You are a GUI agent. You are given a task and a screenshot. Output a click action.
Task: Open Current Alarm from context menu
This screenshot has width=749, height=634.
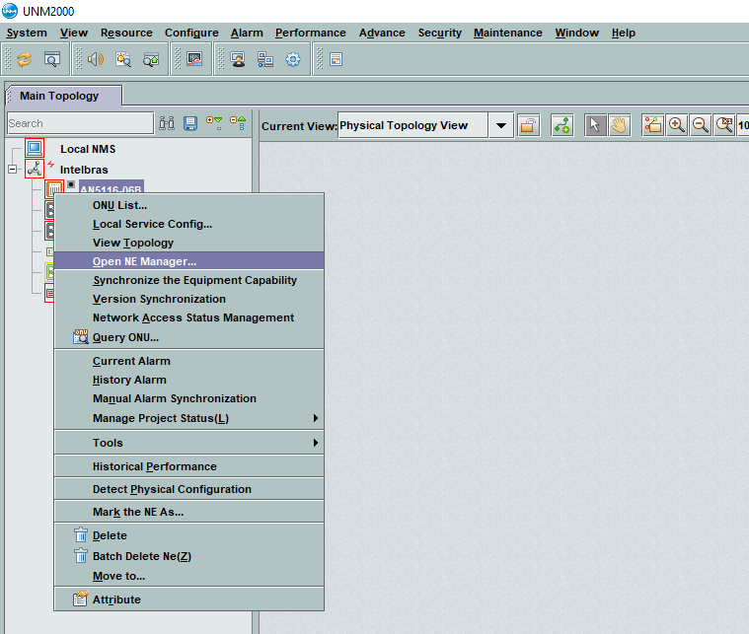[x=189, y=361]
